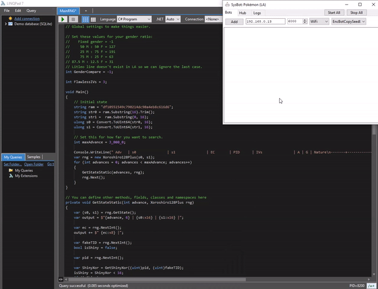Click the LINQPad 7 title bar logo

[x=3, y=3]
